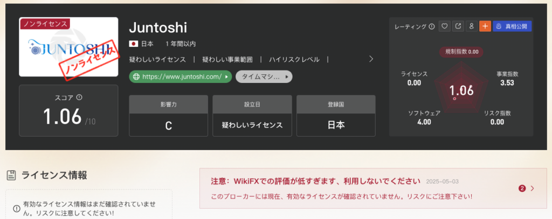
Task: Click the share icon beside the heart
Action: pos(458,26)
